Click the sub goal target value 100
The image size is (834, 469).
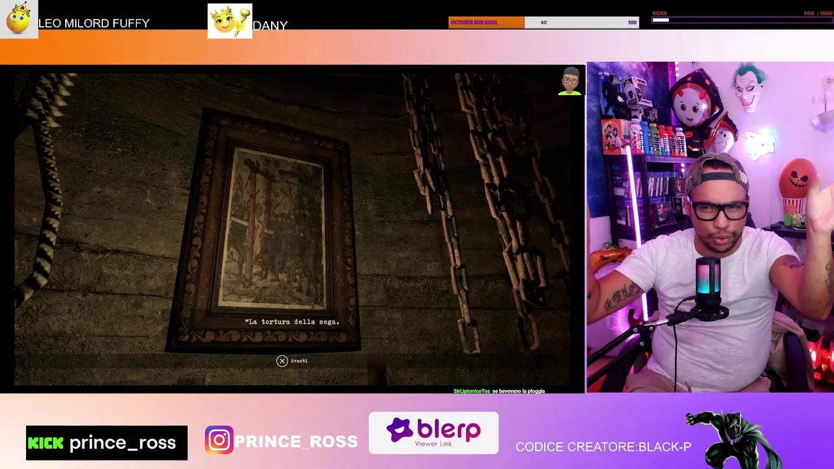click(632, 22)
